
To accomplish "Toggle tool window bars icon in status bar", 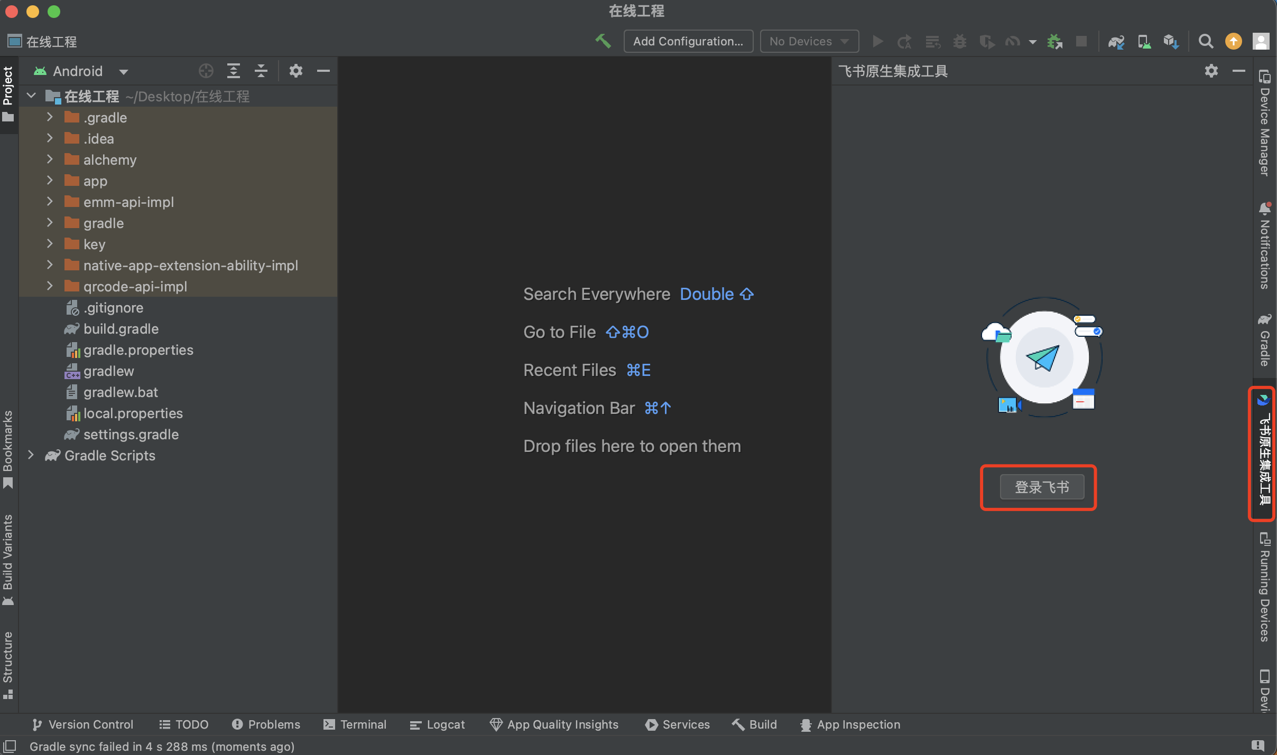I will tap(10, 746).
